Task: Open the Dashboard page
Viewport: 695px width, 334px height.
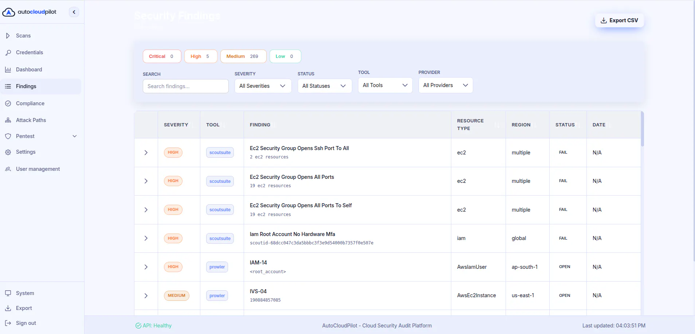Action: coord(41,70)
